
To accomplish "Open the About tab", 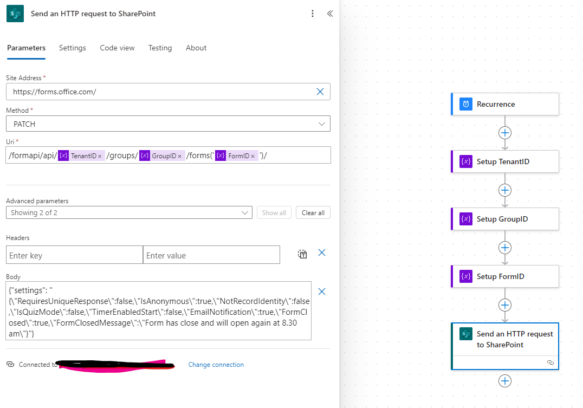I will click(196, 48).
